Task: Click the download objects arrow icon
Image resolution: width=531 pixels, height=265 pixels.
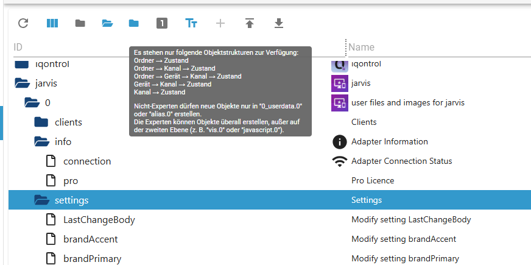Action: [x=279, y=24]
